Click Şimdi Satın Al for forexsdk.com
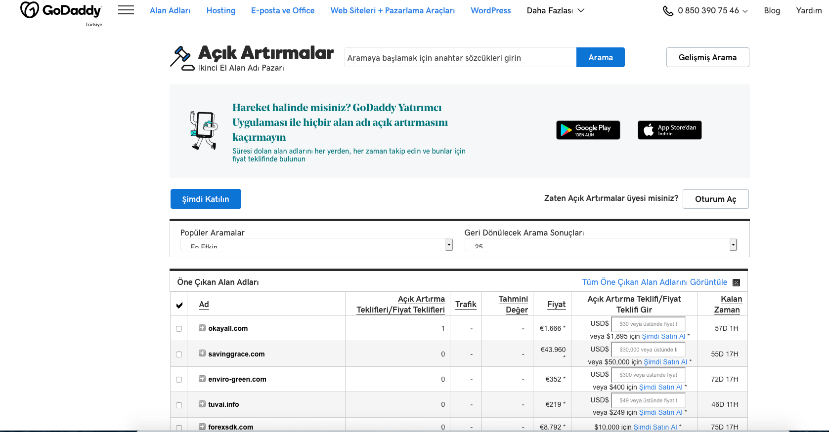This screenshot has width=829, height=432. pyautogui.click(x=655, y=427)
